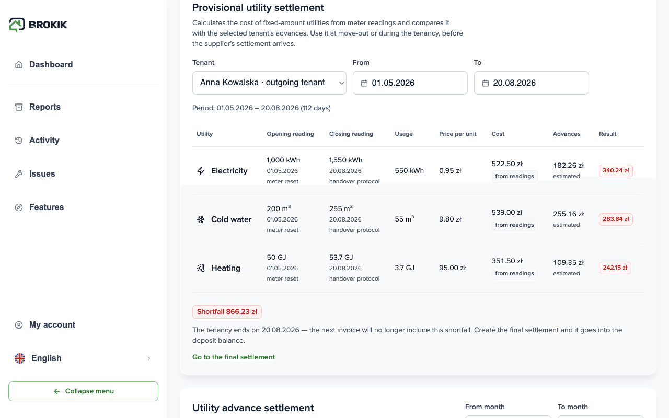Open the Features menu item
Image resolution: width=669 pixels, height=418 pixels.
tap(84, 207)
